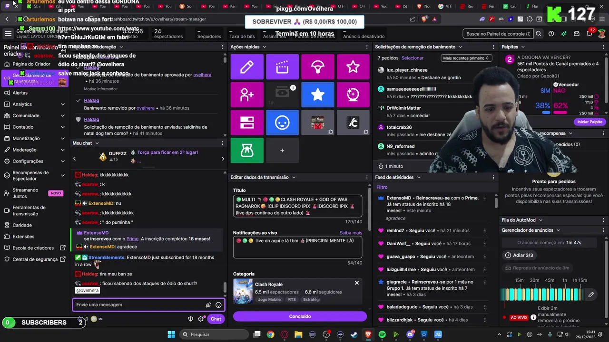
Task: Click the Chat send button
Action: pyautogui.click(x=216, y=319)
